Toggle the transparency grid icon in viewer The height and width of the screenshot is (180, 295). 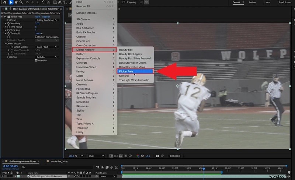pos(116,156)
